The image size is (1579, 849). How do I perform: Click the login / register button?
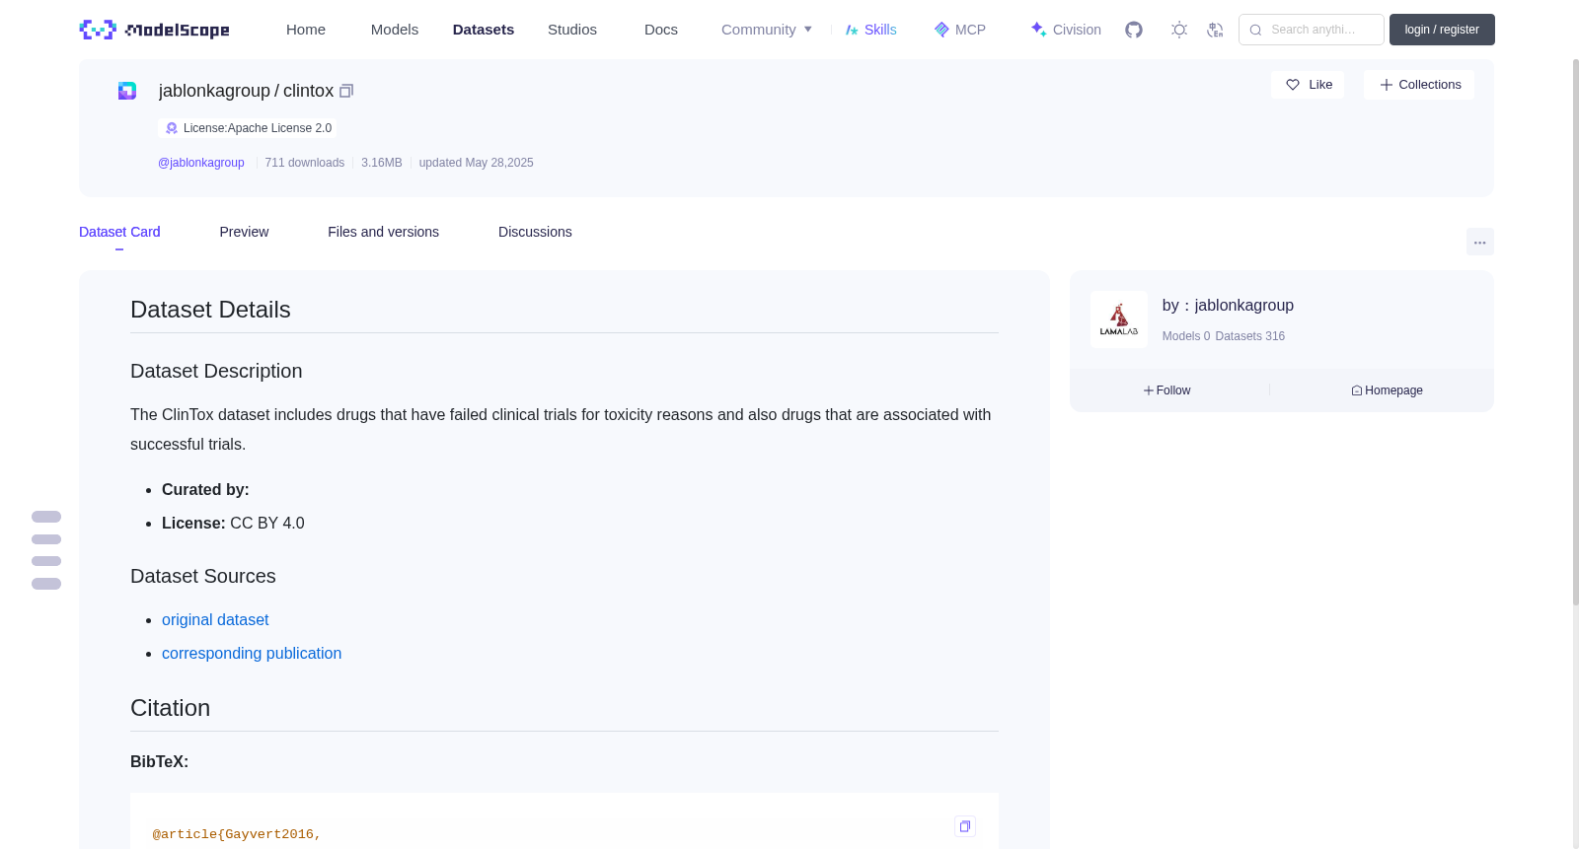click(x=1442, y=30)
